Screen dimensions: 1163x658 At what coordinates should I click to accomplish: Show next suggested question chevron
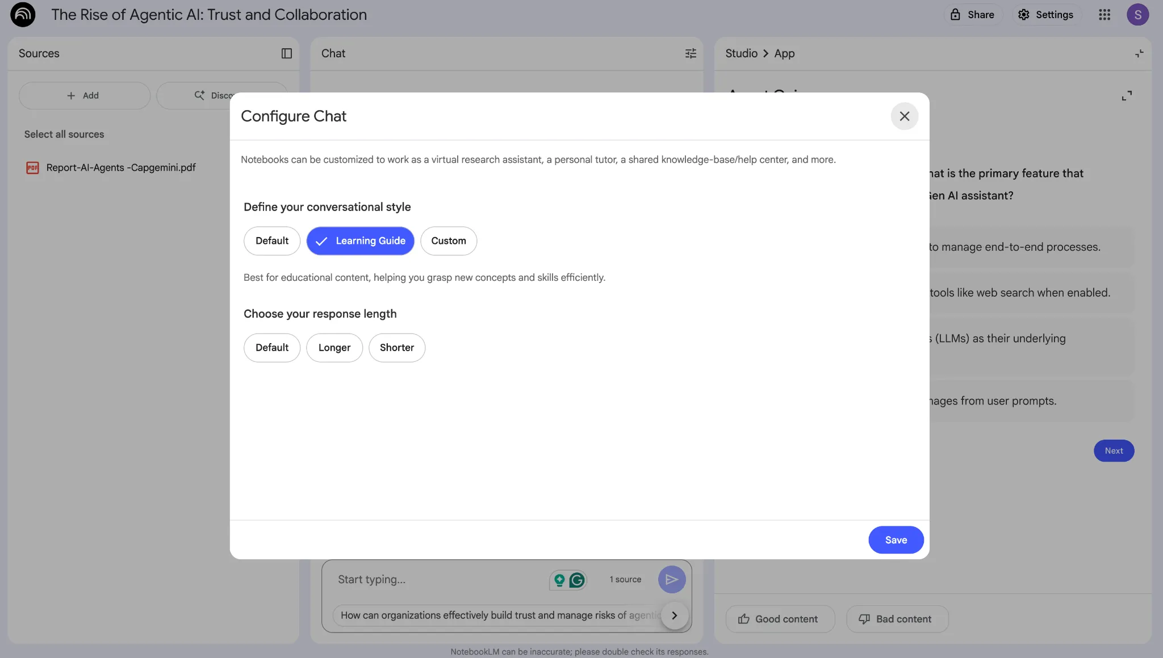coord(675,615)
